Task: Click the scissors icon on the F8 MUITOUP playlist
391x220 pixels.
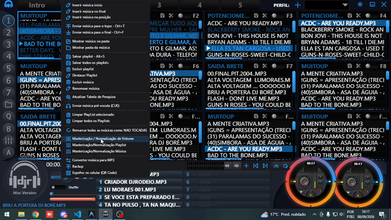Action: 358,66
